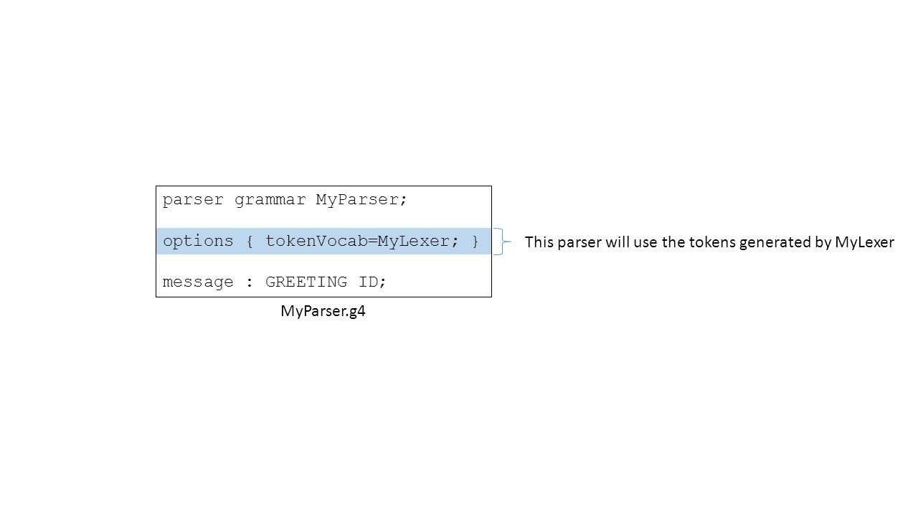Select the "options" keyword in highlighted line

tap(198, 242)
